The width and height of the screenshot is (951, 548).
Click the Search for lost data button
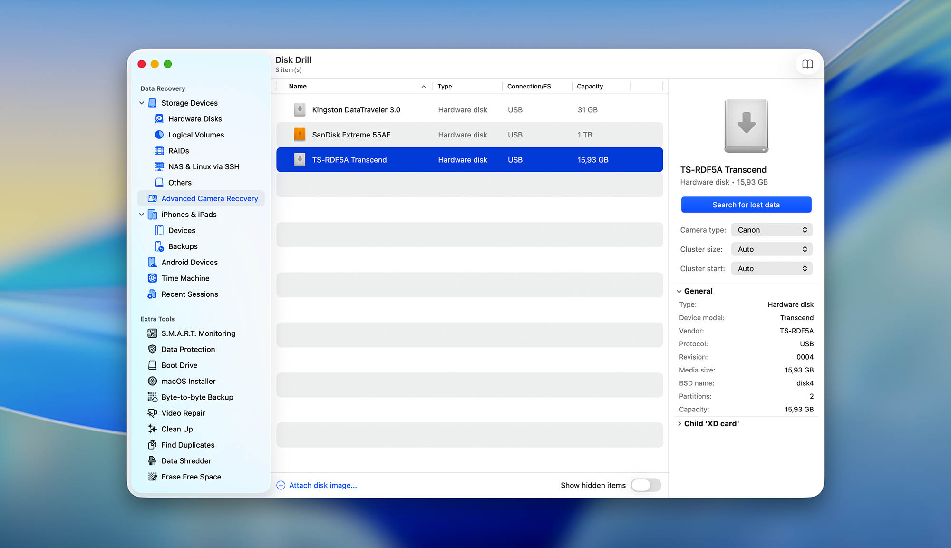[746, 205]
